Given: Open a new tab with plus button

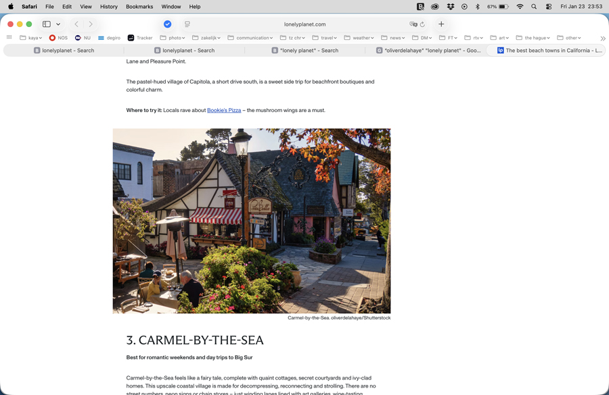Looking at the screenshot, I should pyautogui.click(x=441, y=24).
